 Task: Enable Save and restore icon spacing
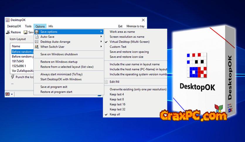(x=129, y=52)
